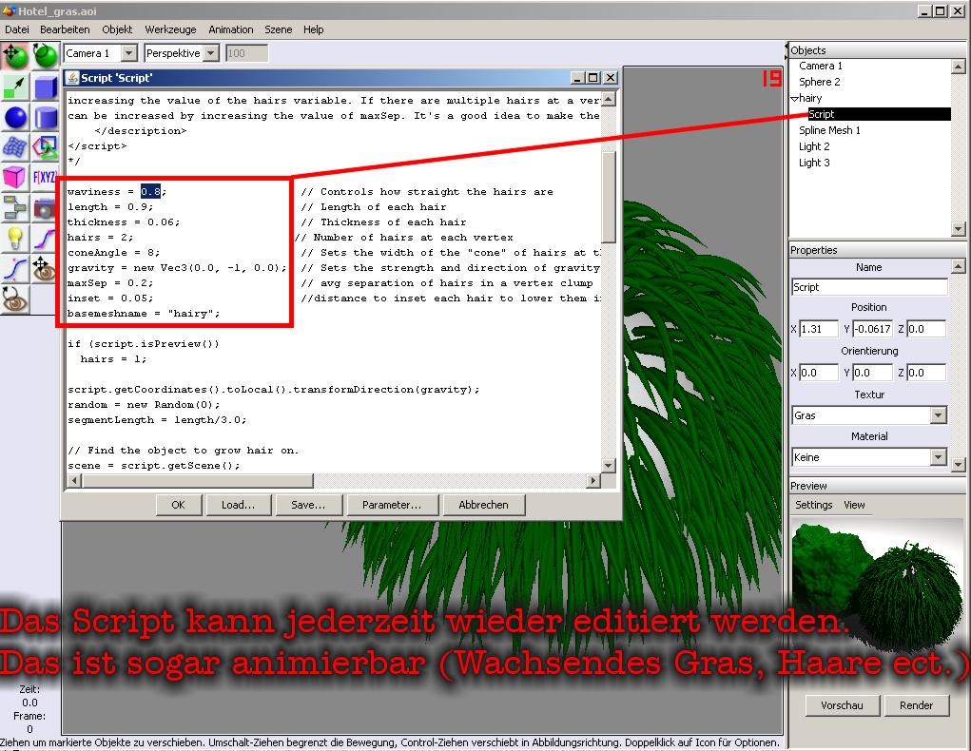
Task: Open the Material dropdown showing Keine
Action: tap(938, 457)
